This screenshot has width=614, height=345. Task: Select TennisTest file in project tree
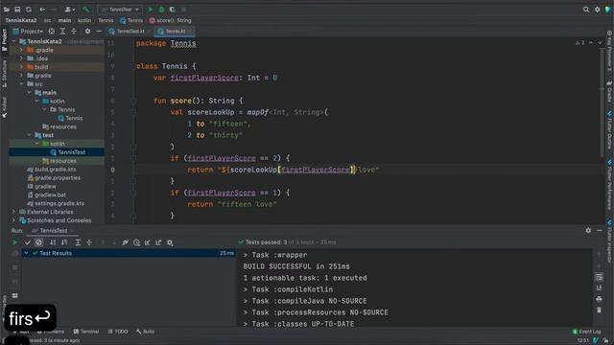[68, 152]
